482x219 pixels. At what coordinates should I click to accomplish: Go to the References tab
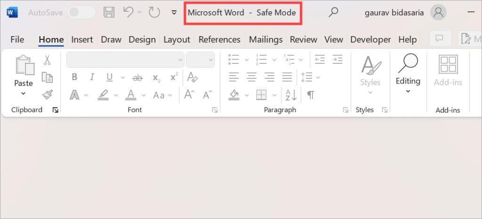(x=219, y=39)
